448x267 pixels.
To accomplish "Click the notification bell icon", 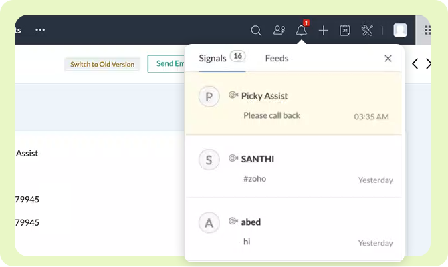I will click(301, 30).
